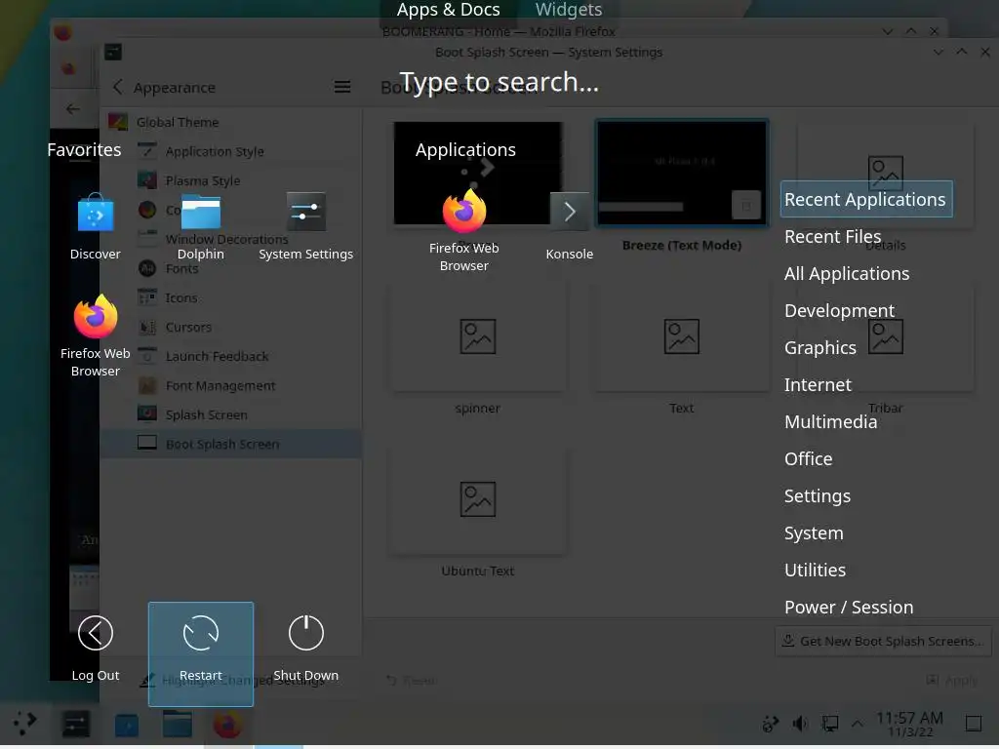Open the volume control in system tray
The width and height of the screenshot is (999, 749).
(800, 724)
